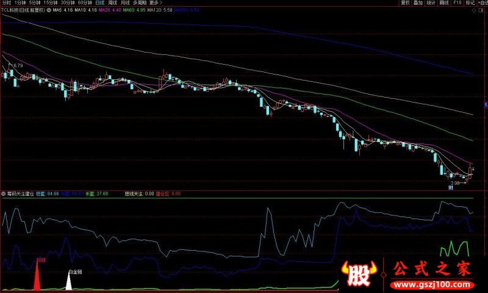488x293 pixels.
Task: Toggle 画线 drawing tools
Action: tap(444, 3)
